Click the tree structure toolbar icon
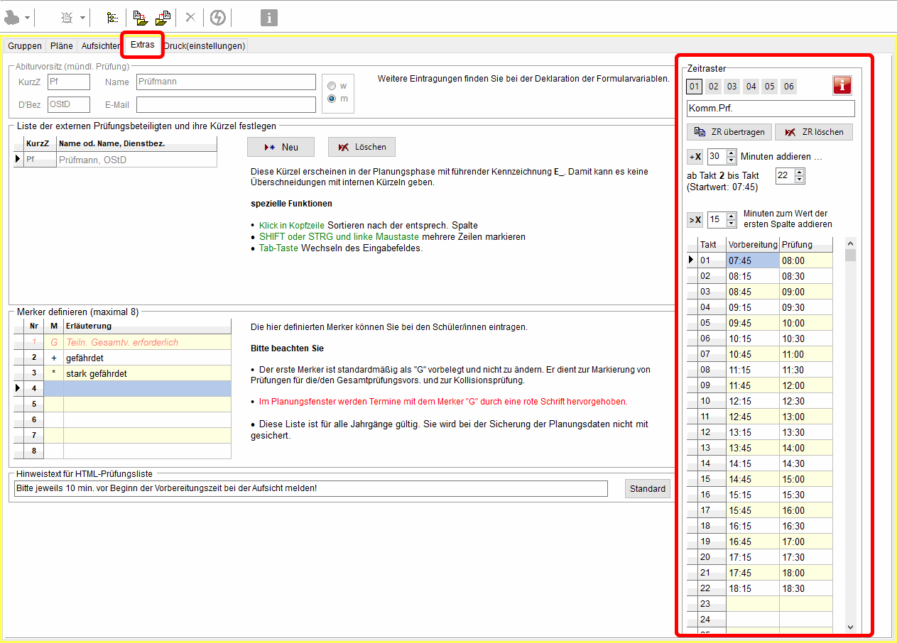 click(x=112, y=18)
